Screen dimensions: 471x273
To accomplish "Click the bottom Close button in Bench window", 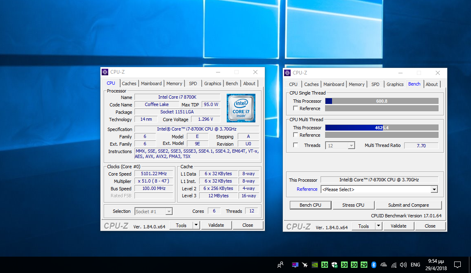I will tap(430, 226).
